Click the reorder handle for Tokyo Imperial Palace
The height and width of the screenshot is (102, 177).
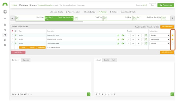16,43
